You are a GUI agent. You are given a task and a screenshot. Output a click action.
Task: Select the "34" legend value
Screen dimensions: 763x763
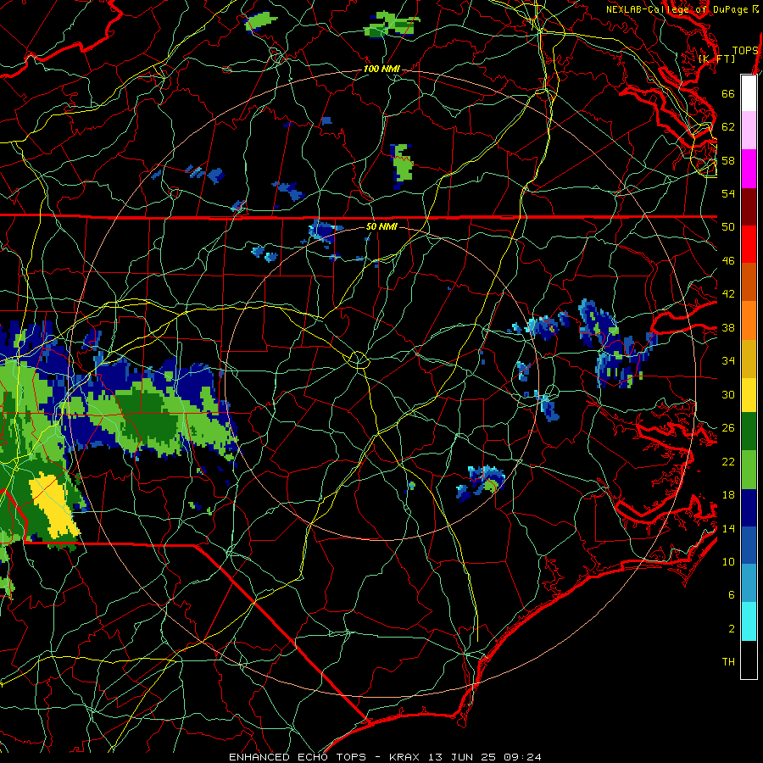pos(728,361)
